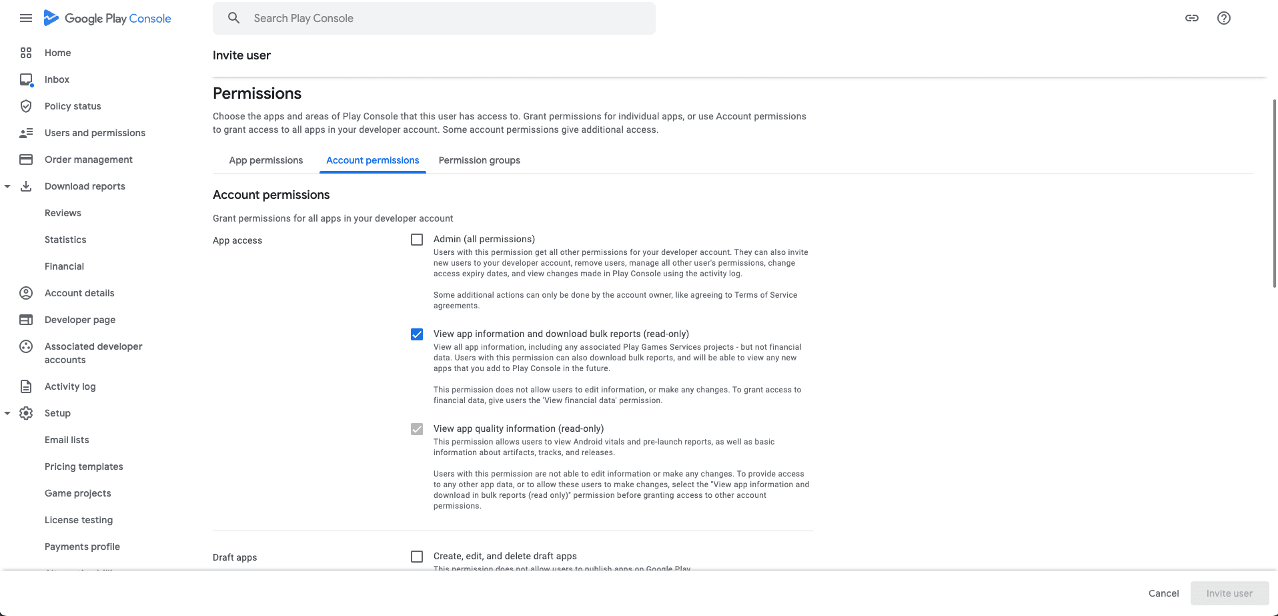
Task: Click the copy link icon in the header
Action: click(x=1192, y=18)
